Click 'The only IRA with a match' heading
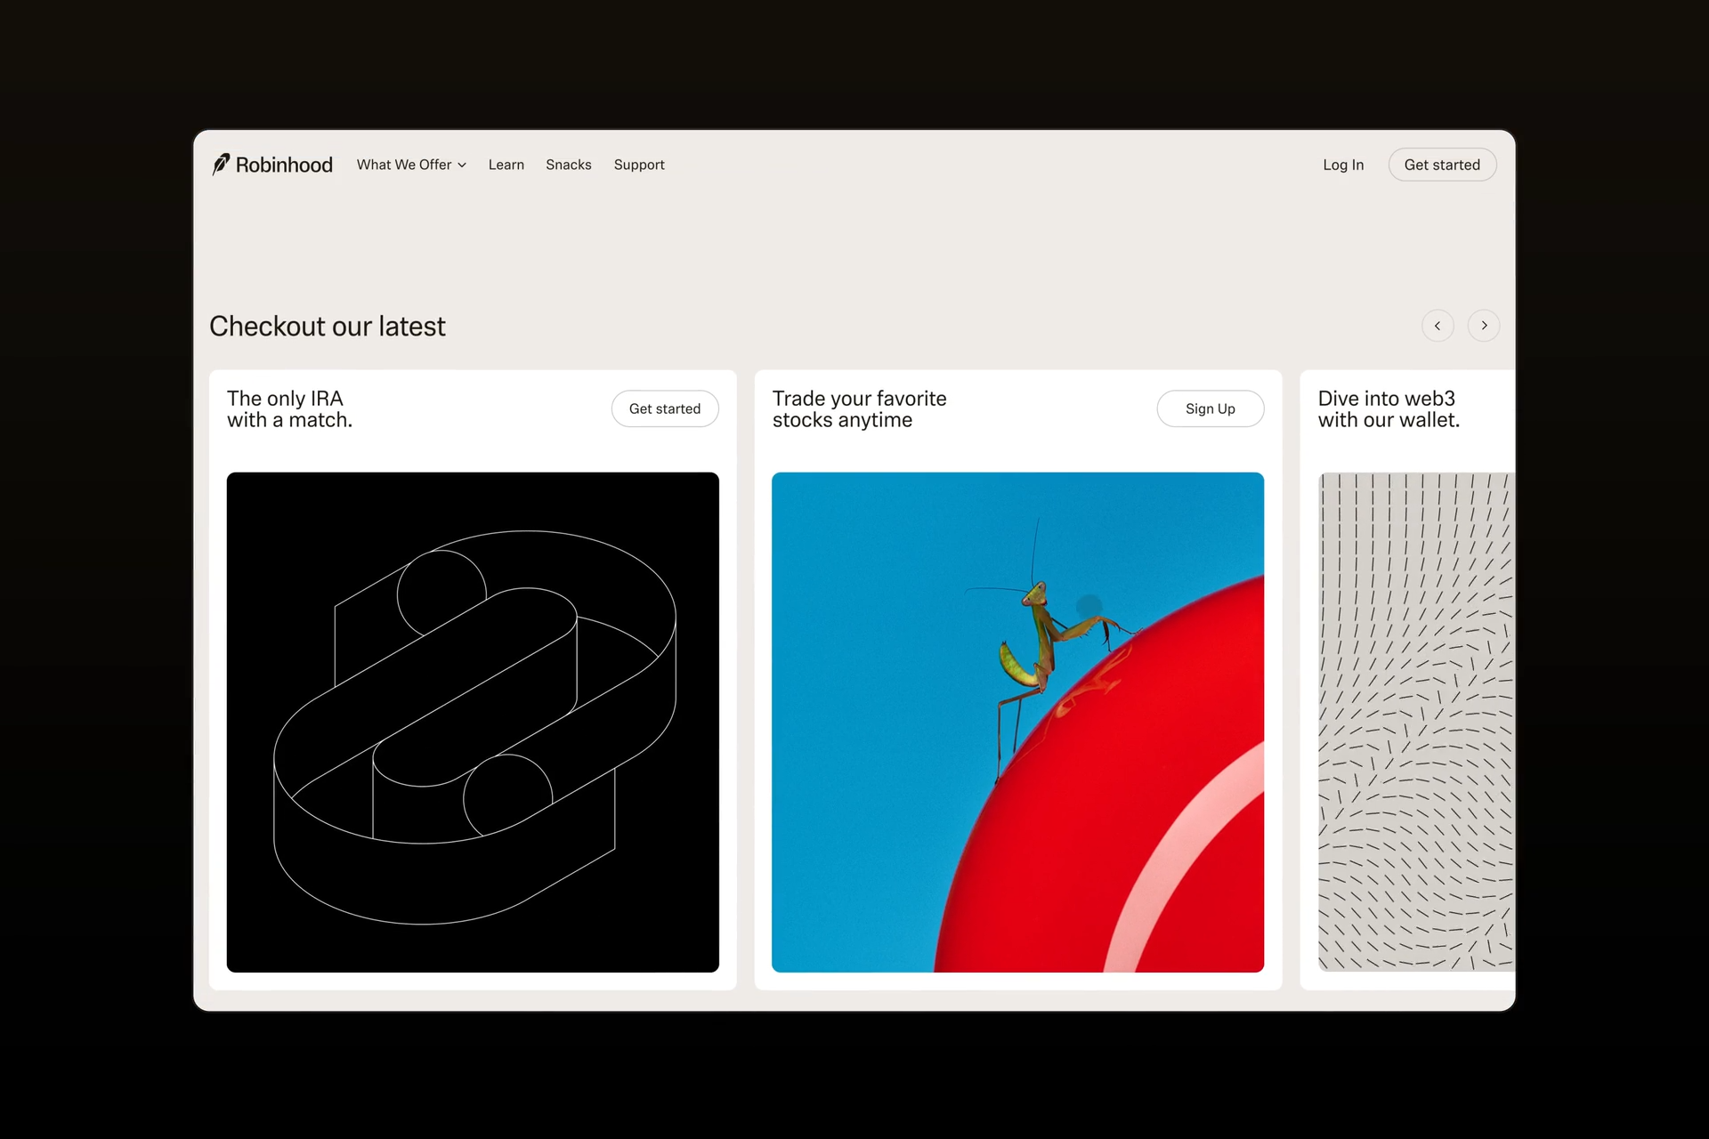1709x1139 pixels. click(289, 409)
